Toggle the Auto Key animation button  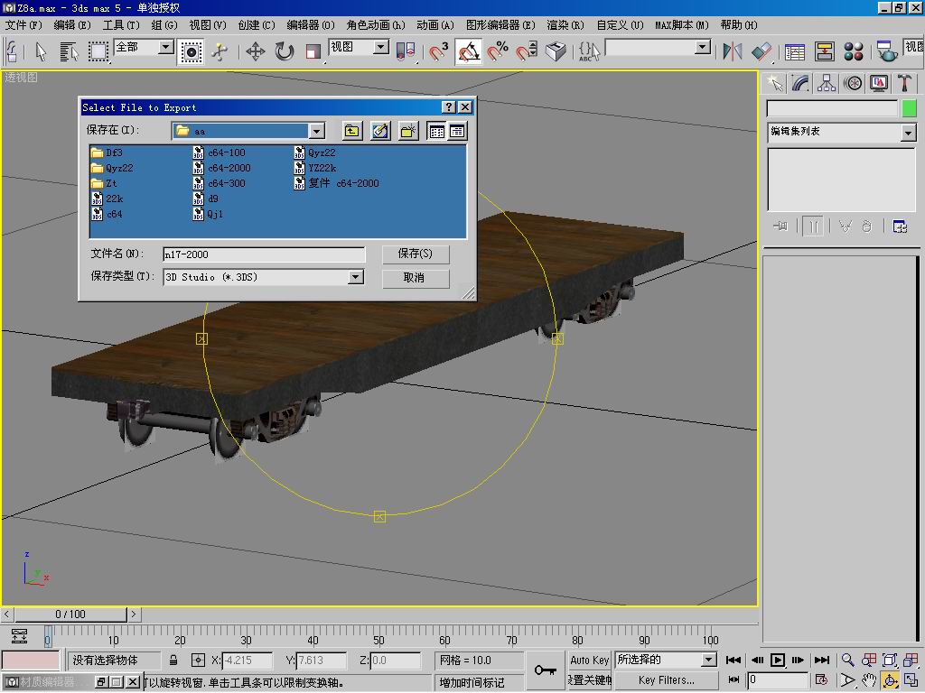(x=589, y=661)
